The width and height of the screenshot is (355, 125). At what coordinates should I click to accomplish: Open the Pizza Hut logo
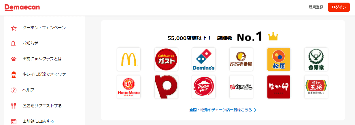(204, 87)
